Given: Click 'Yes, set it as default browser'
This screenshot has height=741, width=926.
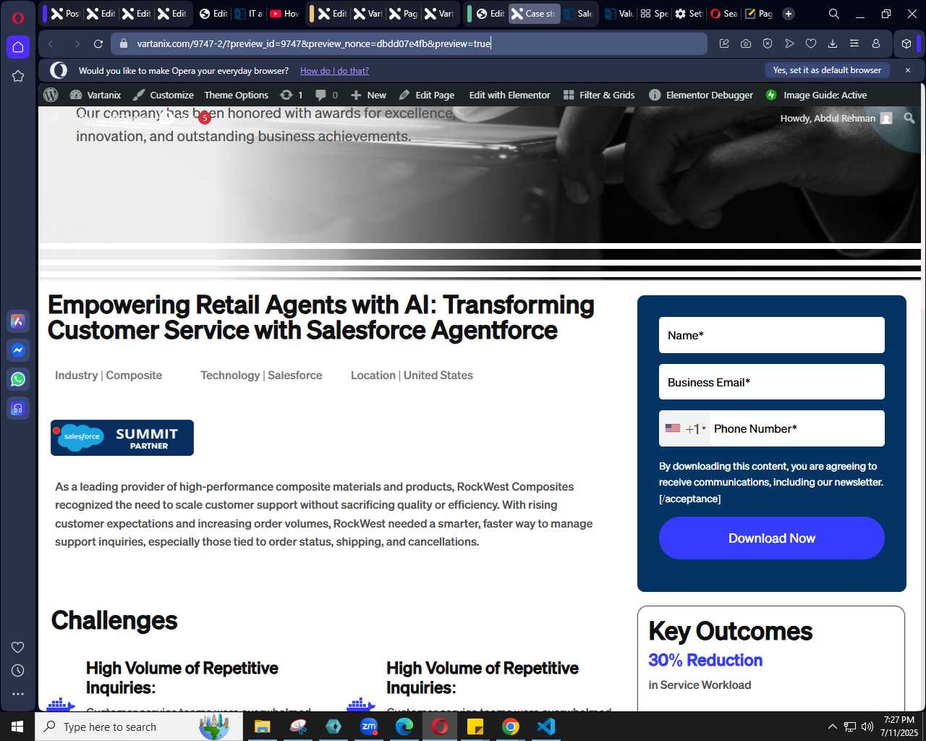Looking at the screenshot, I should (827, 70).
